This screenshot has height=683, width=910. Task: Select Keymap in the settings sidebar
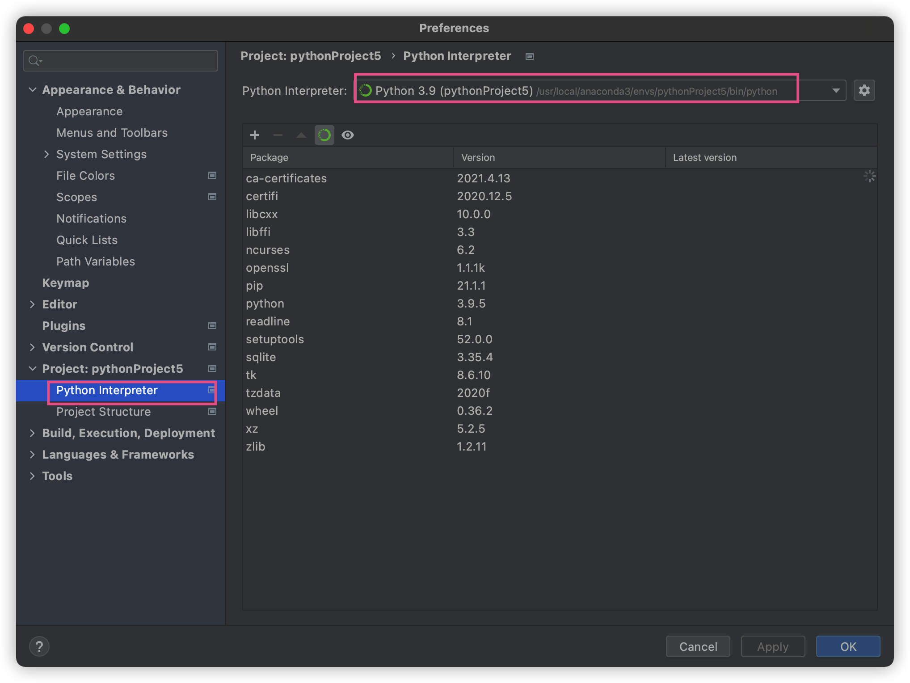click(x=66, y=283)
